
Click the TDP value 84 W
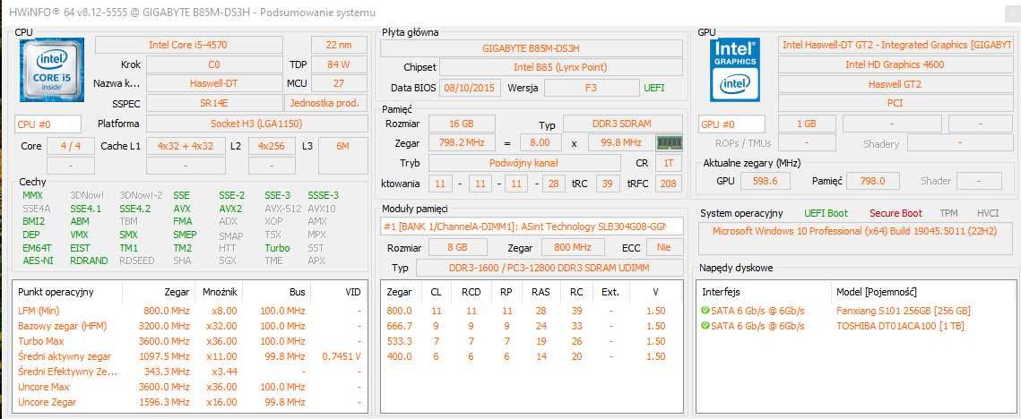point(339,64)
